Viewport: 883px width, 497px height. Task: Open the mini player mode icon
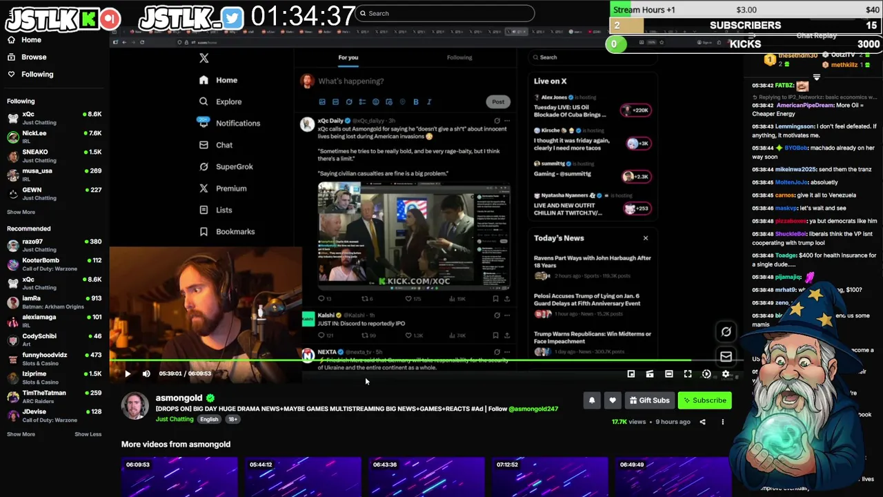[x=631, y=374]
